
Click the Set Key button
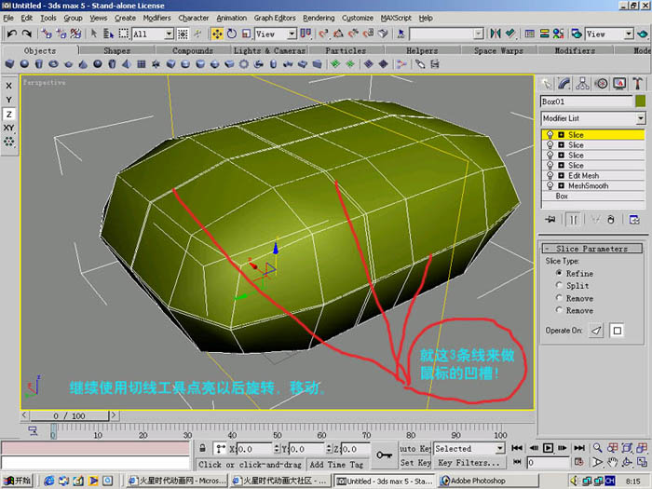(x=415, y=462)
